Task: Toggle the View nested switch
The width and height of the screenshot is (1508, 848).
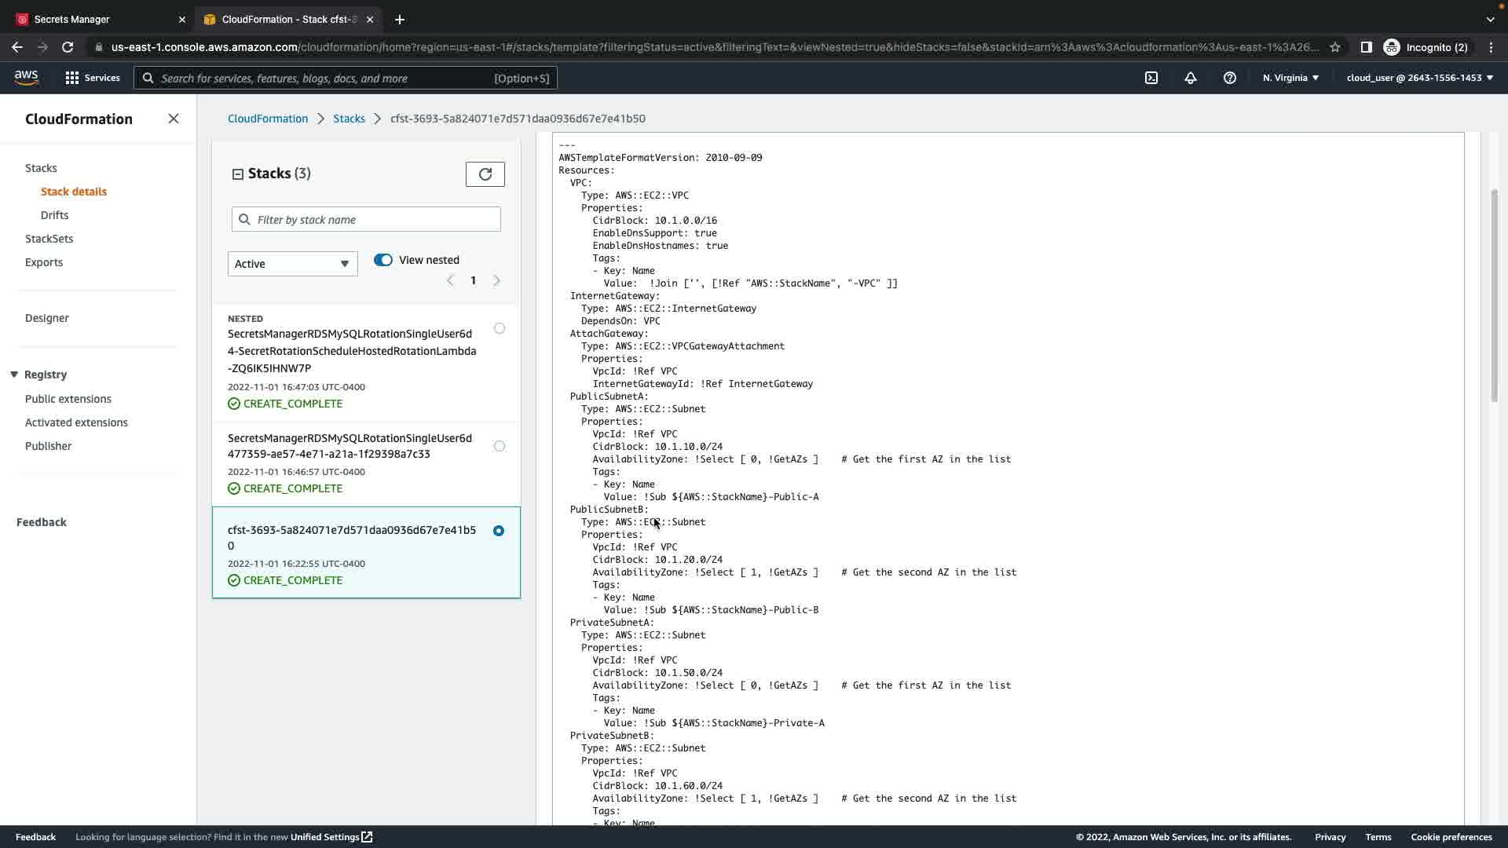Action: [x=383, y=260]
